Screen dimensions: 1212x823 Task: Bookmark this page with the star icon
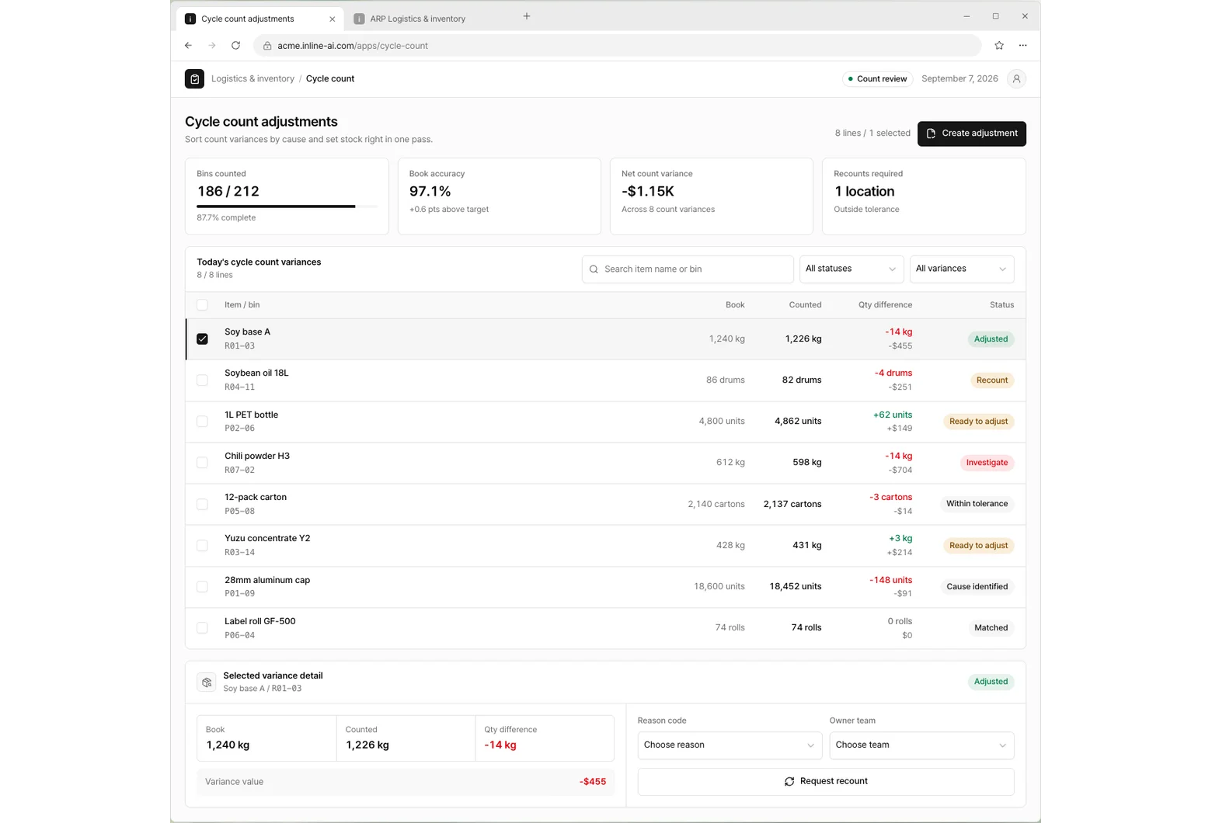click(x=999, y=46)
